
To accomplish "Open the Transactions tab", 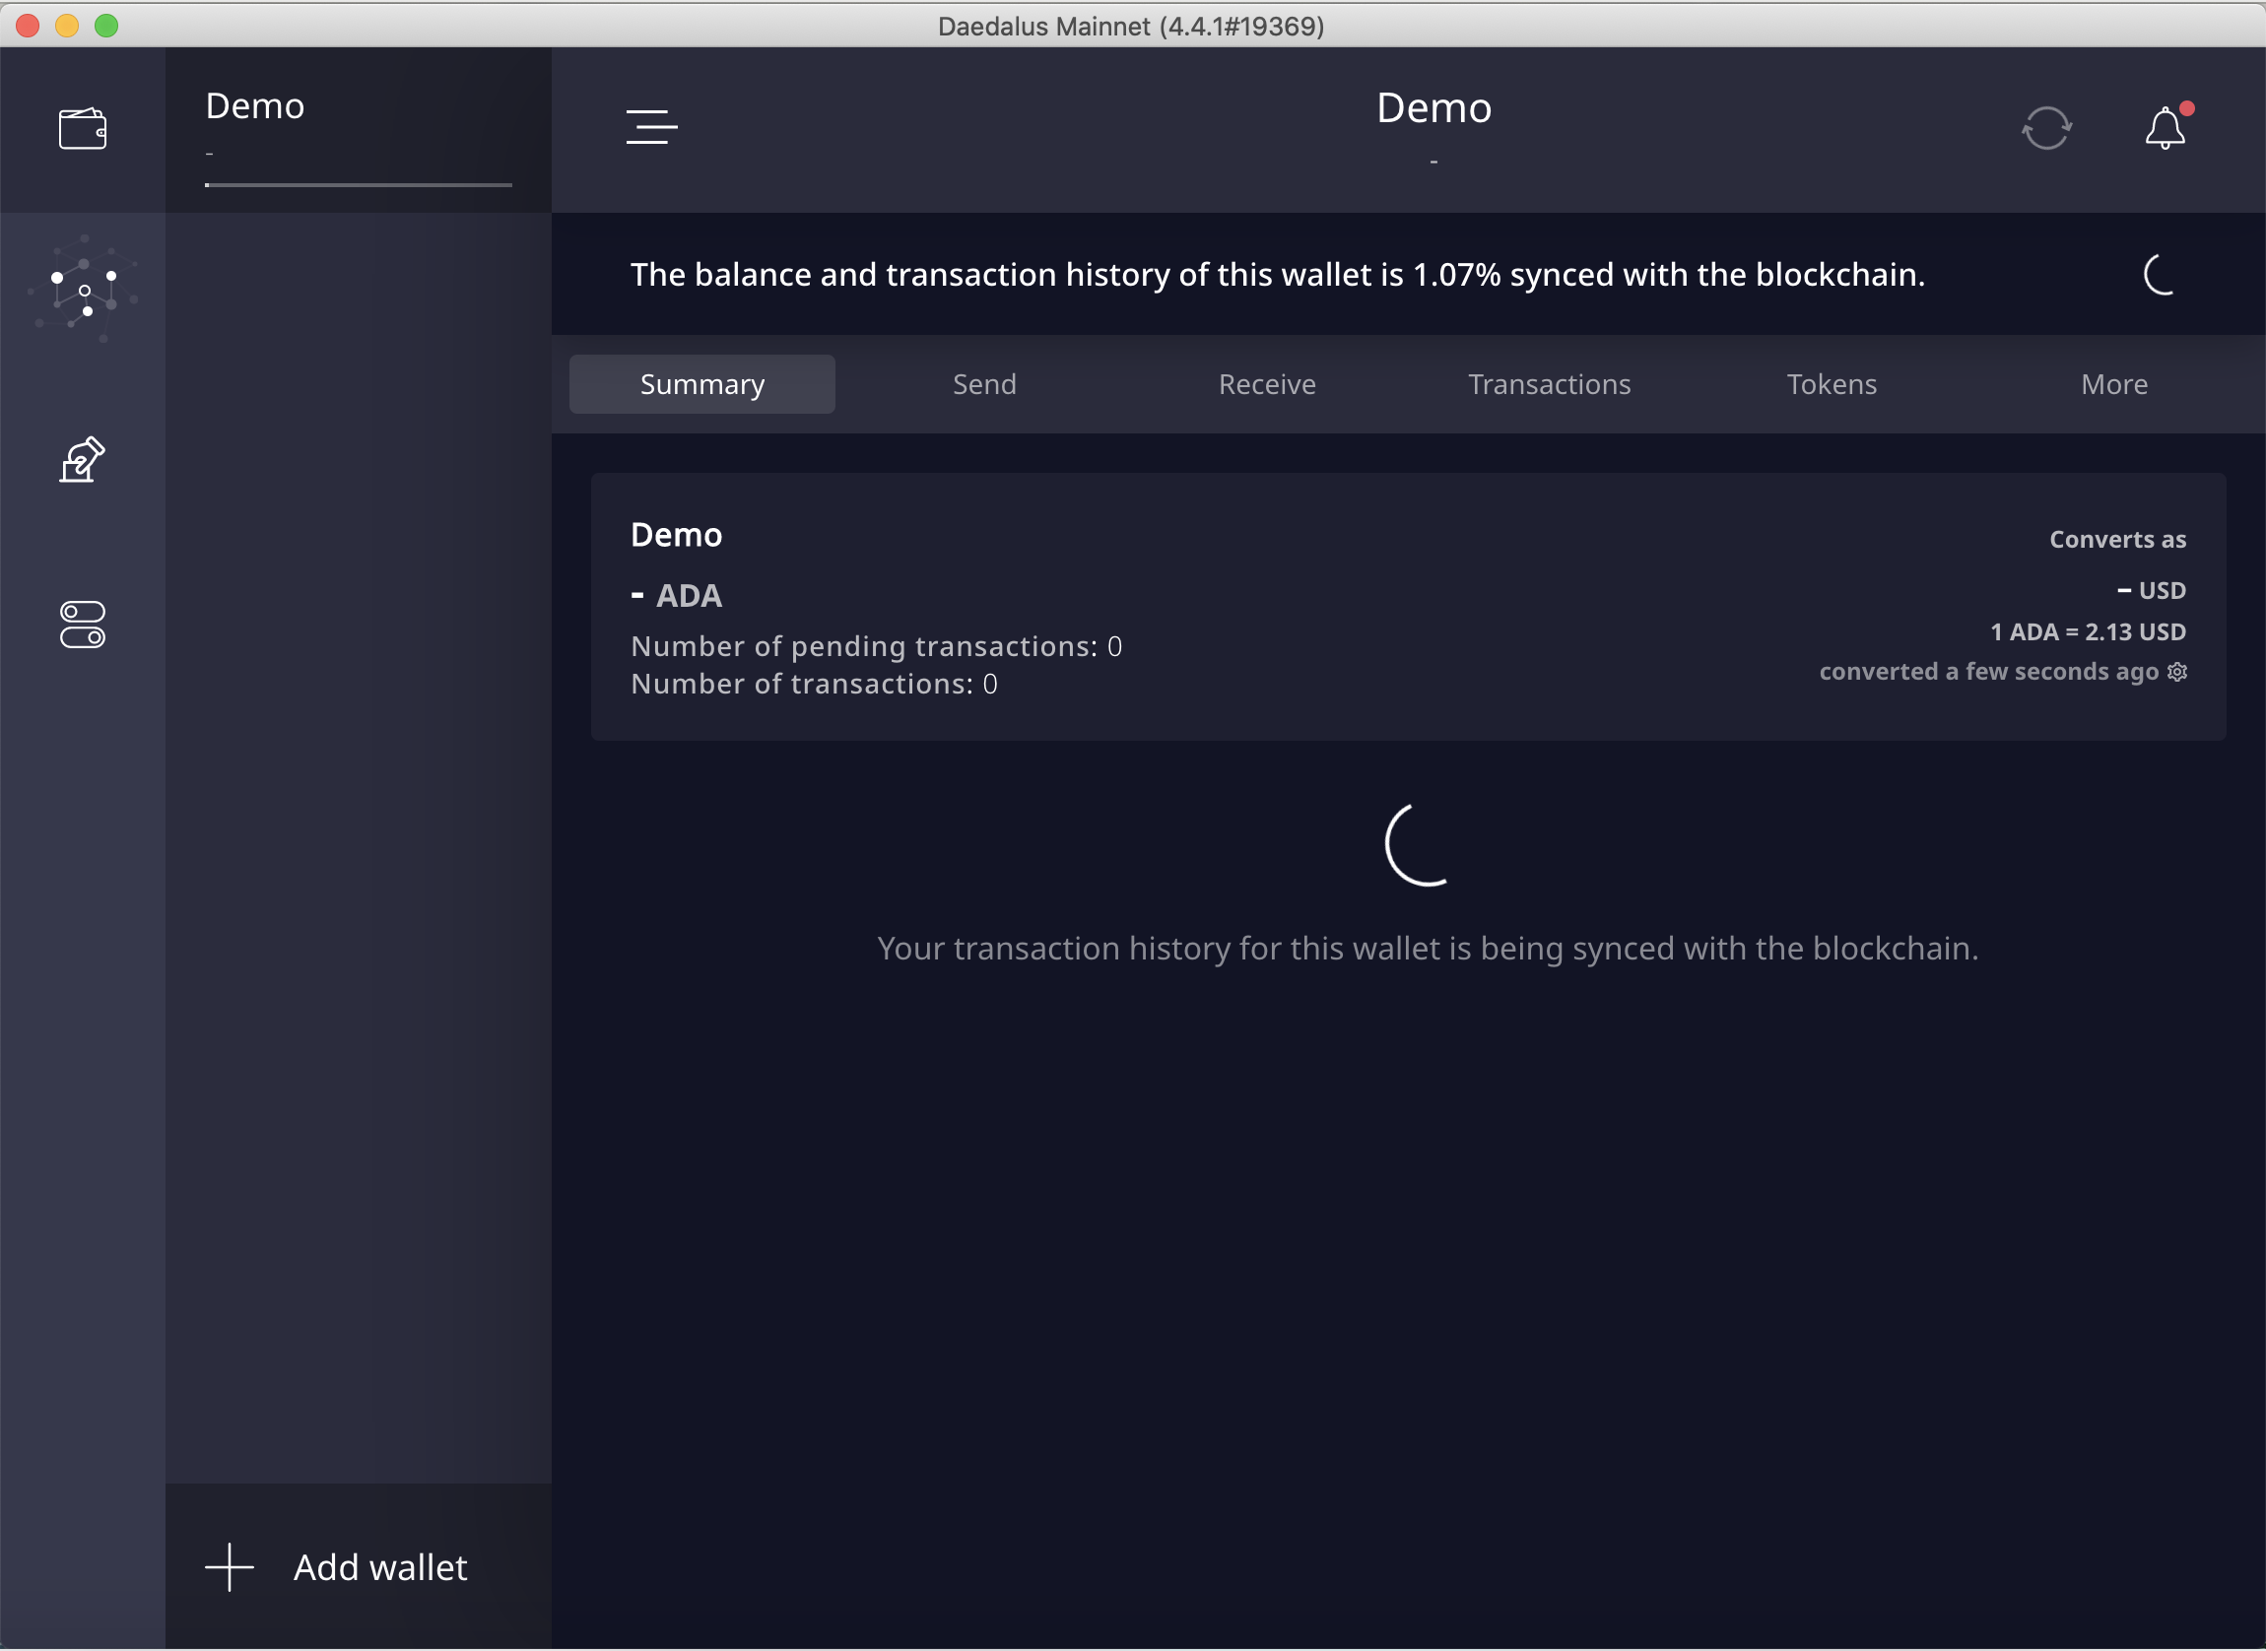I will pos(1549,385).
